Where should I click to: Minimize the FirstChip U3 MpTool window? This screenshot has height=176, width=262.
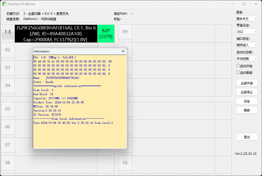pyautogui.click(x=232, y=4)
